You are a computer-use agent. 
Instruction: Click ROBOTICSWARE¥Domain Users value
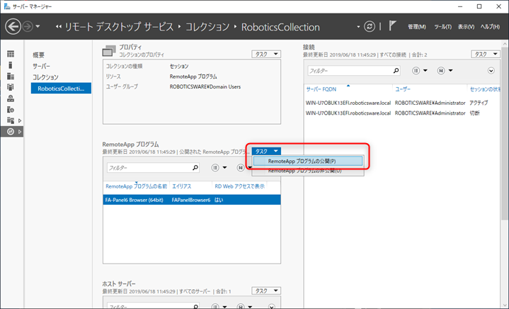point(205,86)
